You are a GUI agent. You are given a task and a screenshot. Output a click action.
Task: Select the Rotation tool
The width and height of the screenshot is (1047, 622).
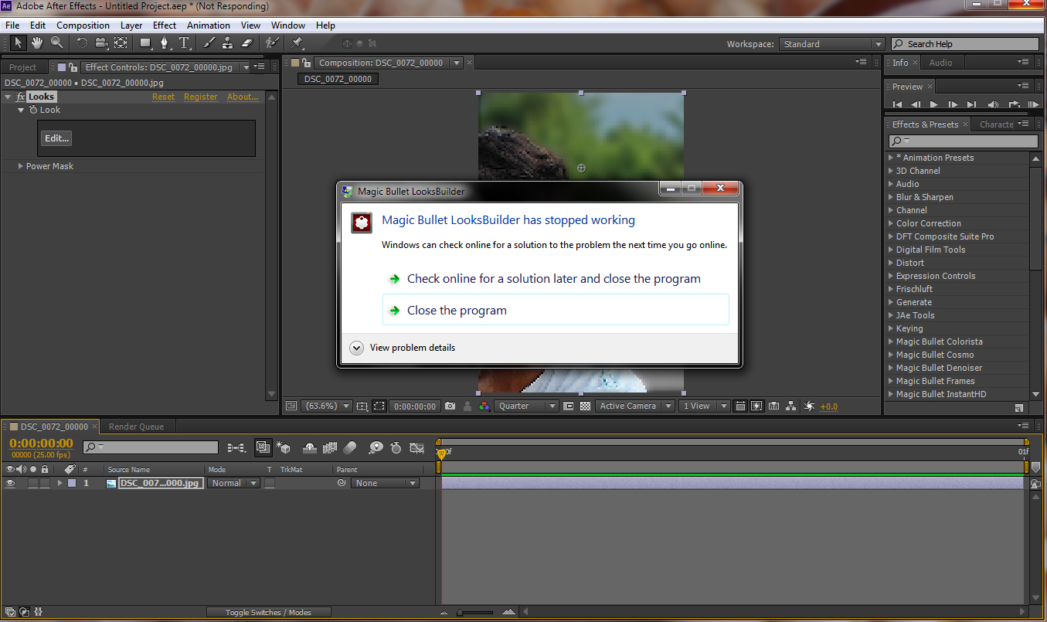point(82,43)
